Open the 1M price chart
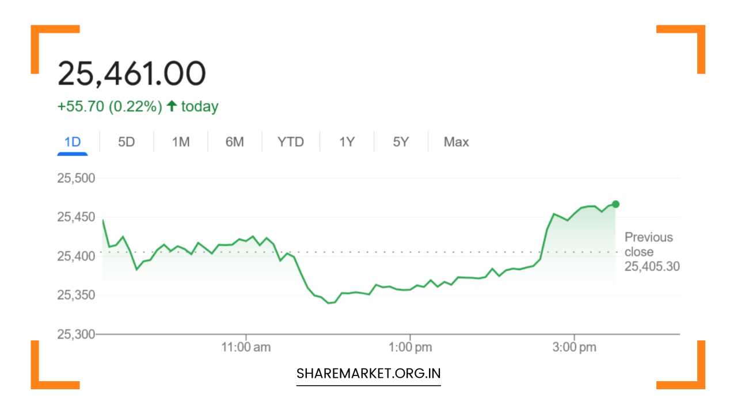The image size is (737, 414). tap(180, 141)
